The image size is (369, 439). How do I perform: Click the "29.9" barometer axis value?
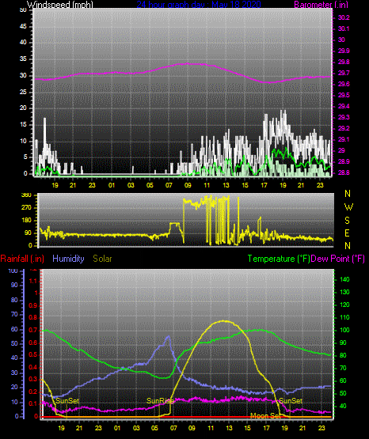tap(344, 51)
